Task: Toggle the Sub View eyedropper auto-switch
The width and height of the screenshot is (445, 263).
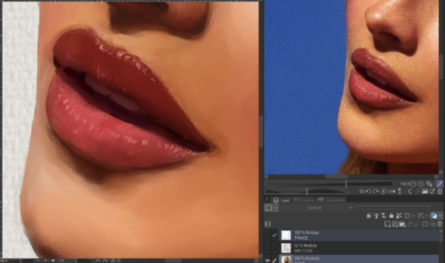Action: click(440, 184)
